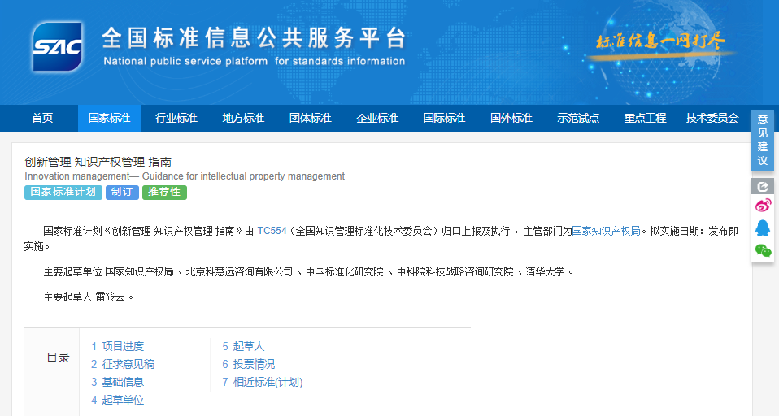Open the share icon in right sidebar
Image resolution: width=779 pixels, height=416 pixels.
click(763, 186)
